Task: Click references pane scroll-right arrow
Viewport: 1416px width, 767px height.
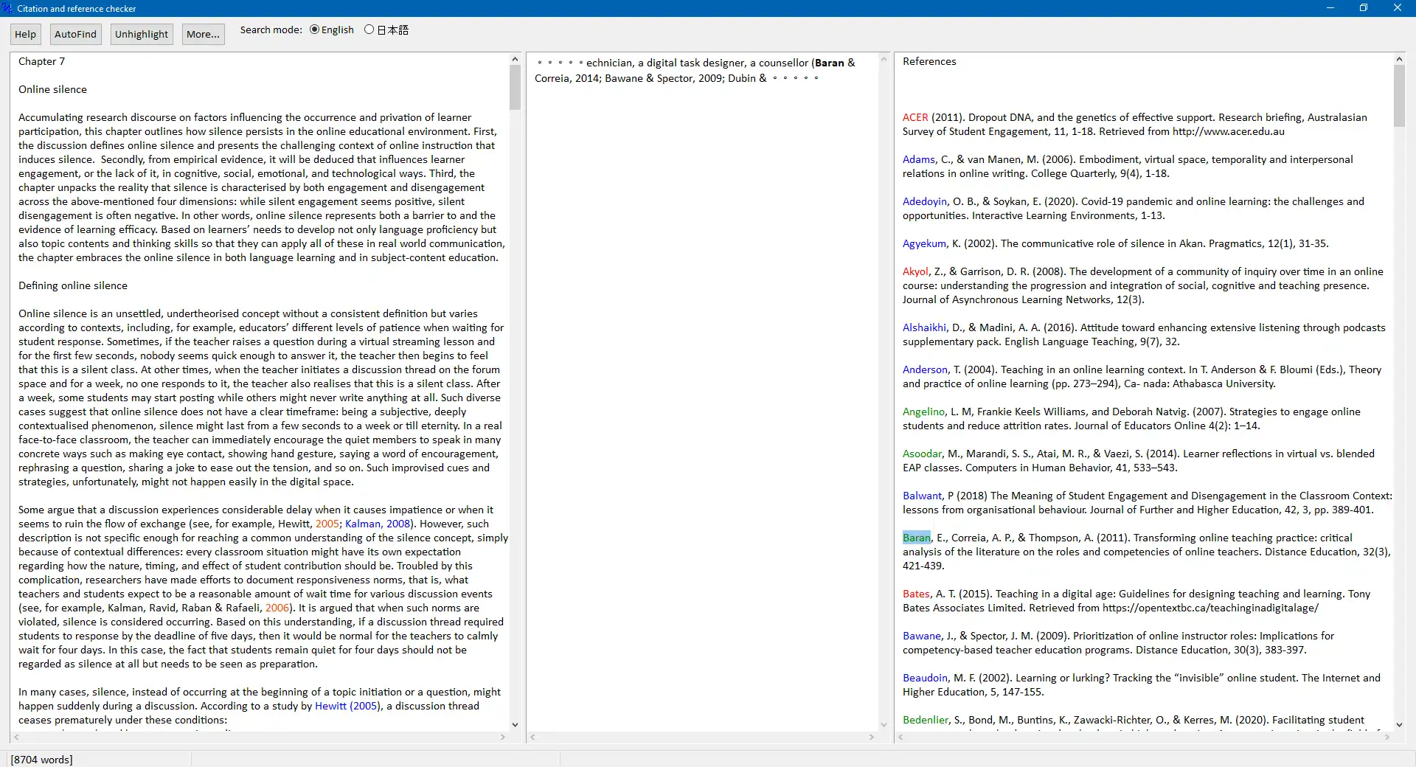Action: 1387,737
